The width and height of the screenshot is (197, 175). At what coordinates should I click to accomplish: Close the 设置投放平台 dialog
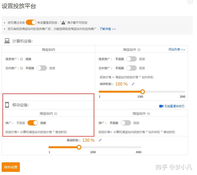(190, 2)
